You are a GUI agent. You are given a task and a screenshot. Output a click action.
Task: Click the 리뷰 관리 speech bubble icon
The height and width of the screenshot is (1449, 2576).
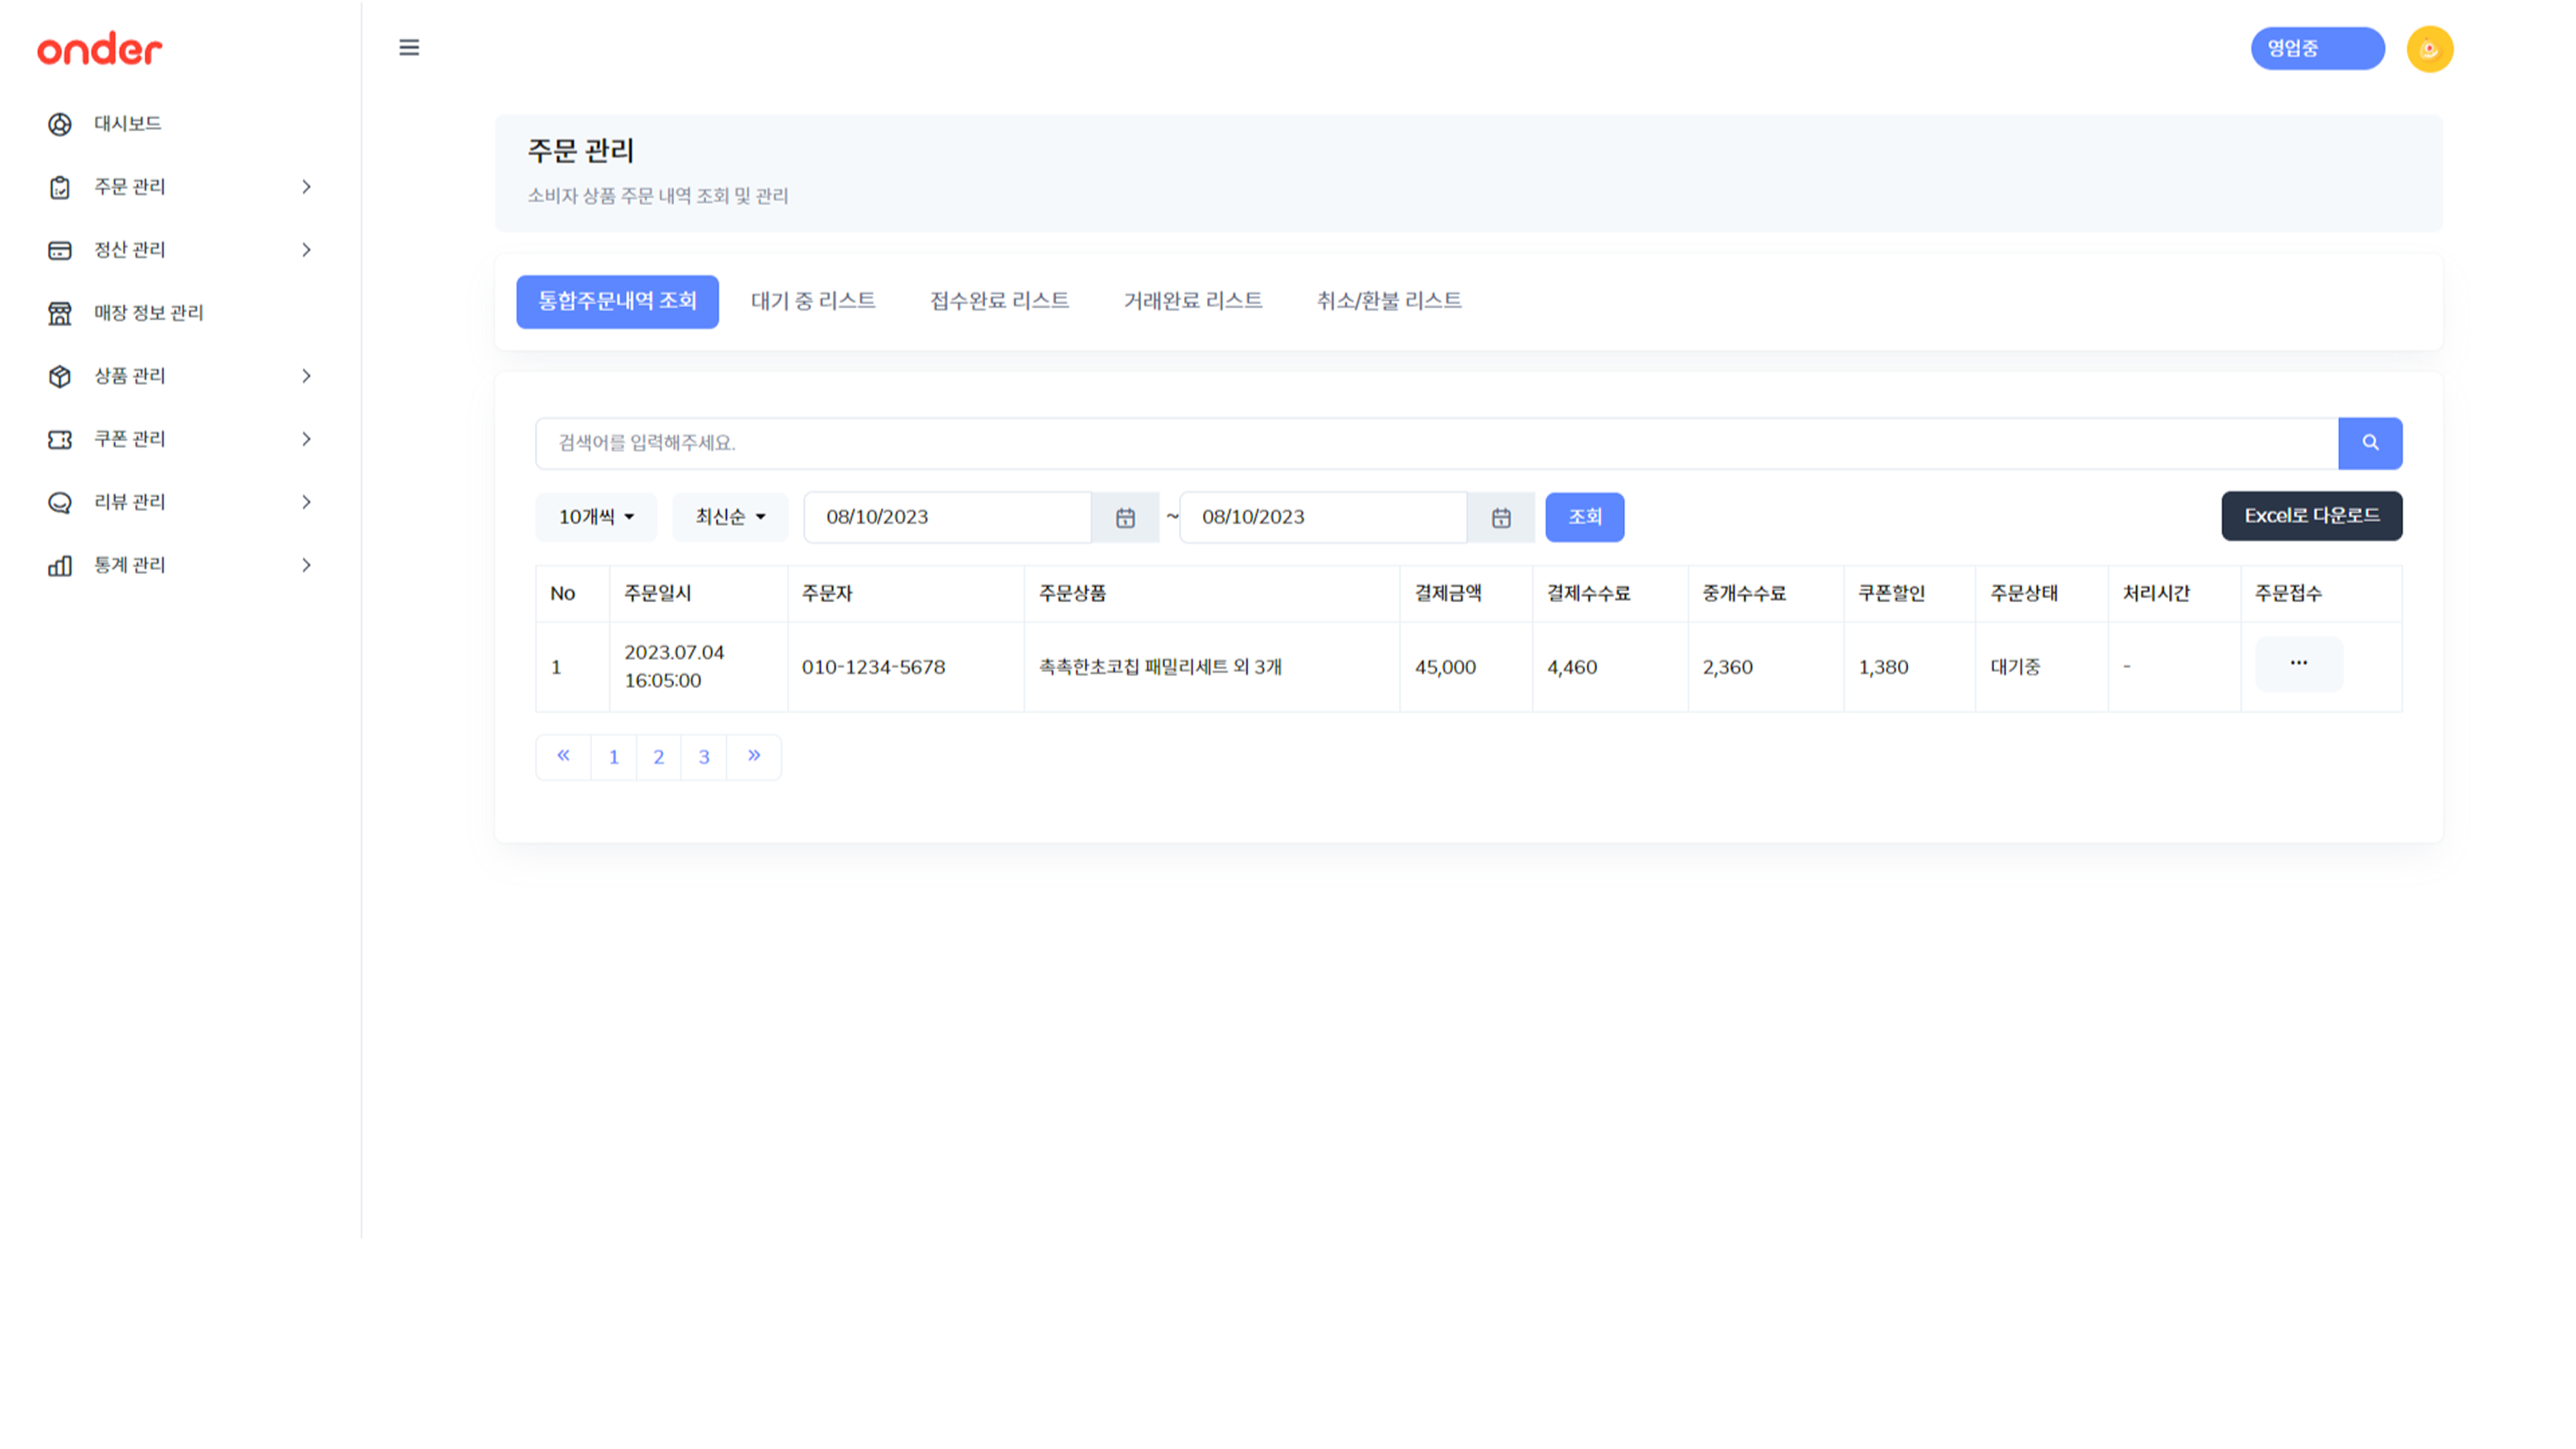point(60,502)
